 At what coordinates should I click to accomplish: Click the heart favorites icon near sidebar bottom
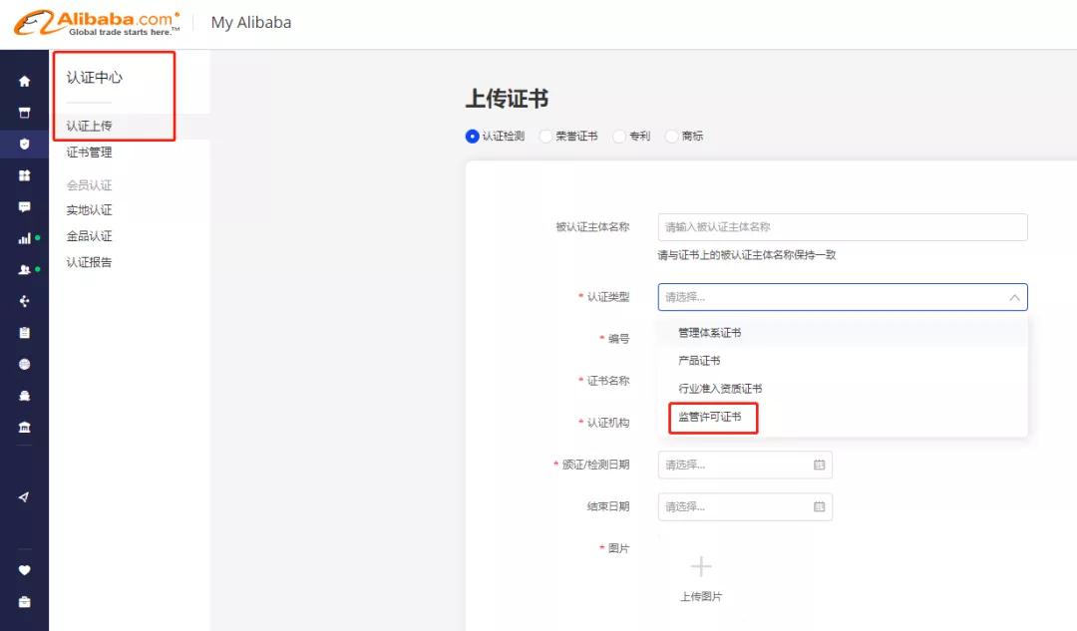coord(25,569)
